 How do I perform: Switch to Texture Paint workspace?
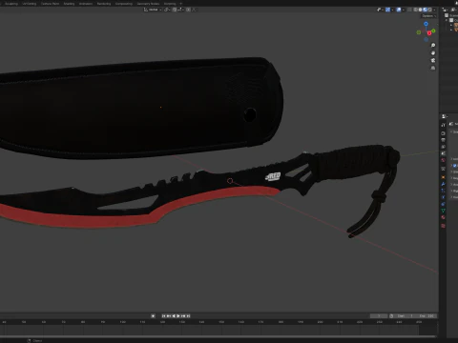50,4
